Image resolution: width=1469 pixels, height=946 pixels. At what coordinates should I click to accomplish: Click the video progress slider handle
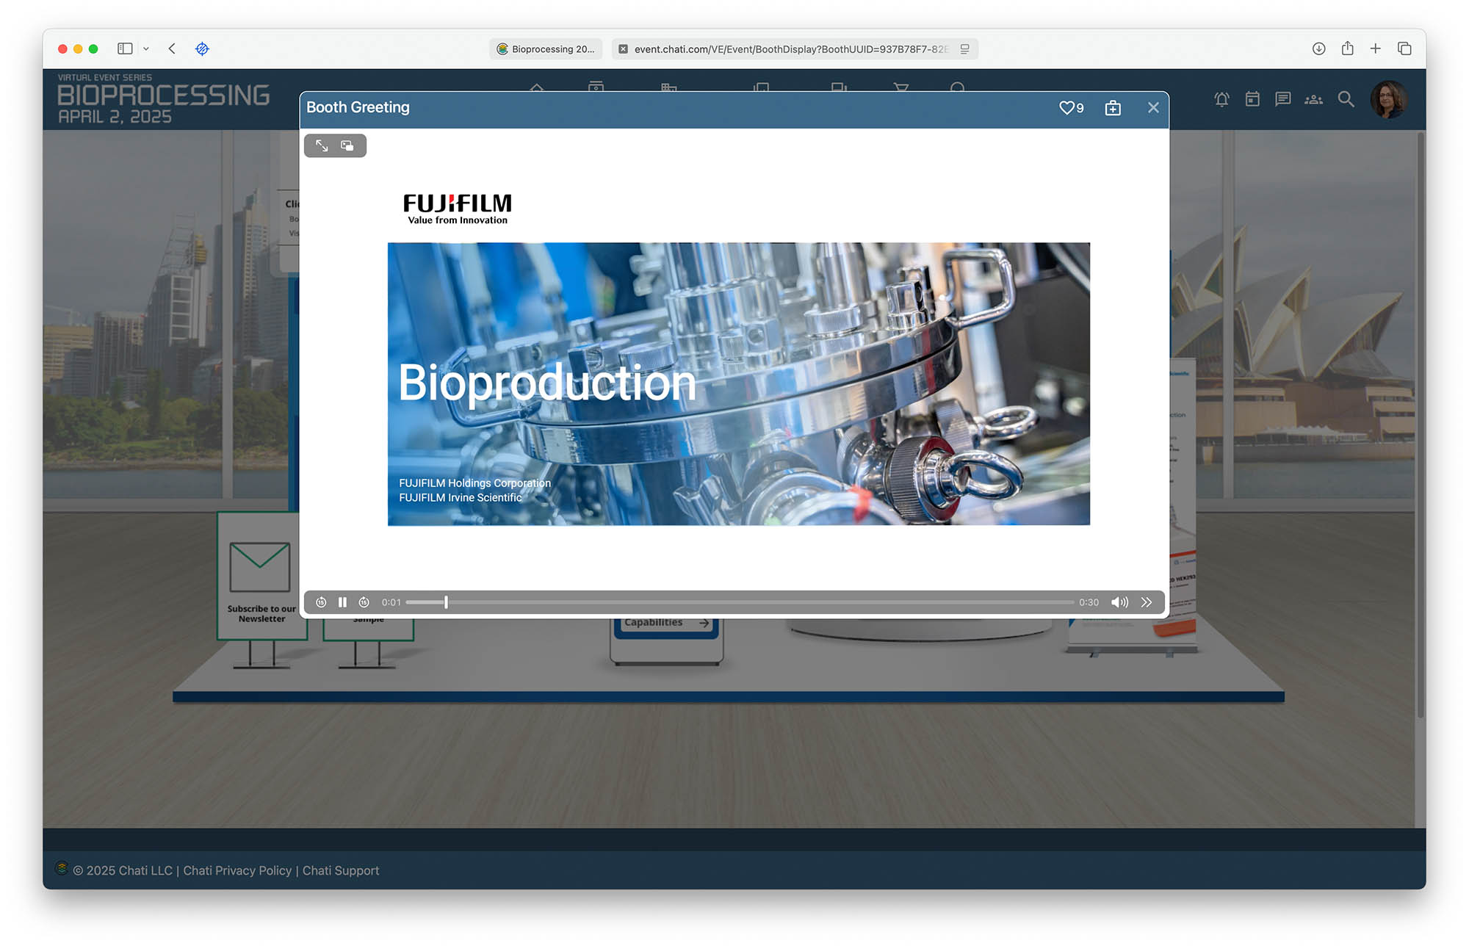point(446,602)
